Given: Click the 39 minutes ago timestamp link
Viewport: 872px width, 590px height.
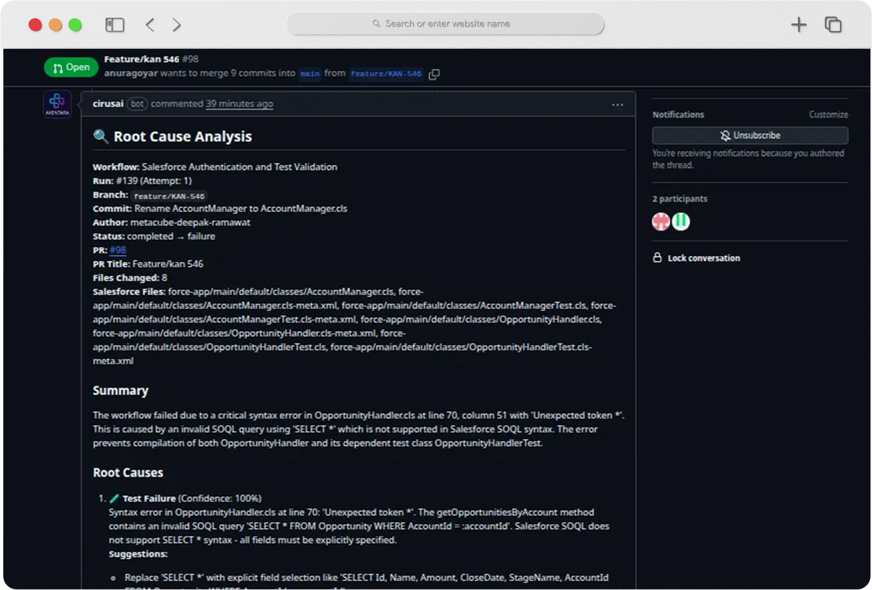Looking at the screenshot, I should pyautogui.click(x=239, y=104).
